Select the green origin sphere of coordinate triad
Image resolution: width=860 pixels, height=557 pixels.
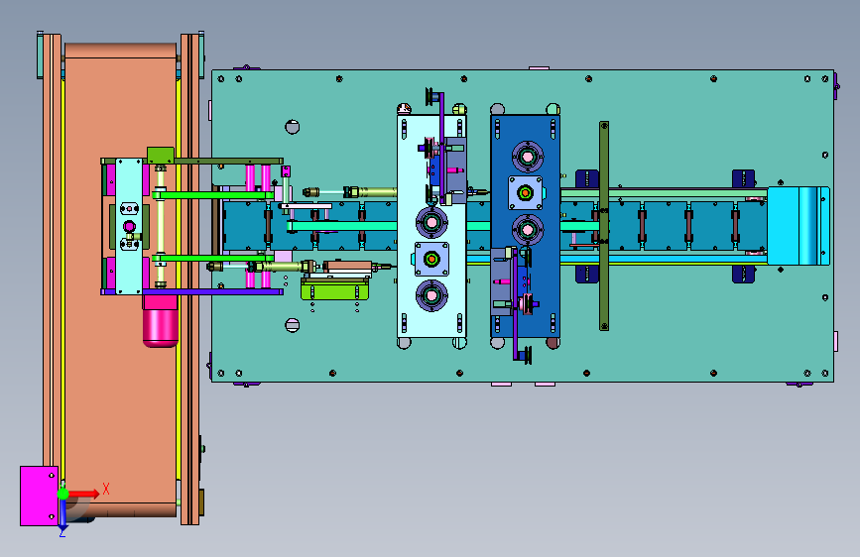(63, 494)
